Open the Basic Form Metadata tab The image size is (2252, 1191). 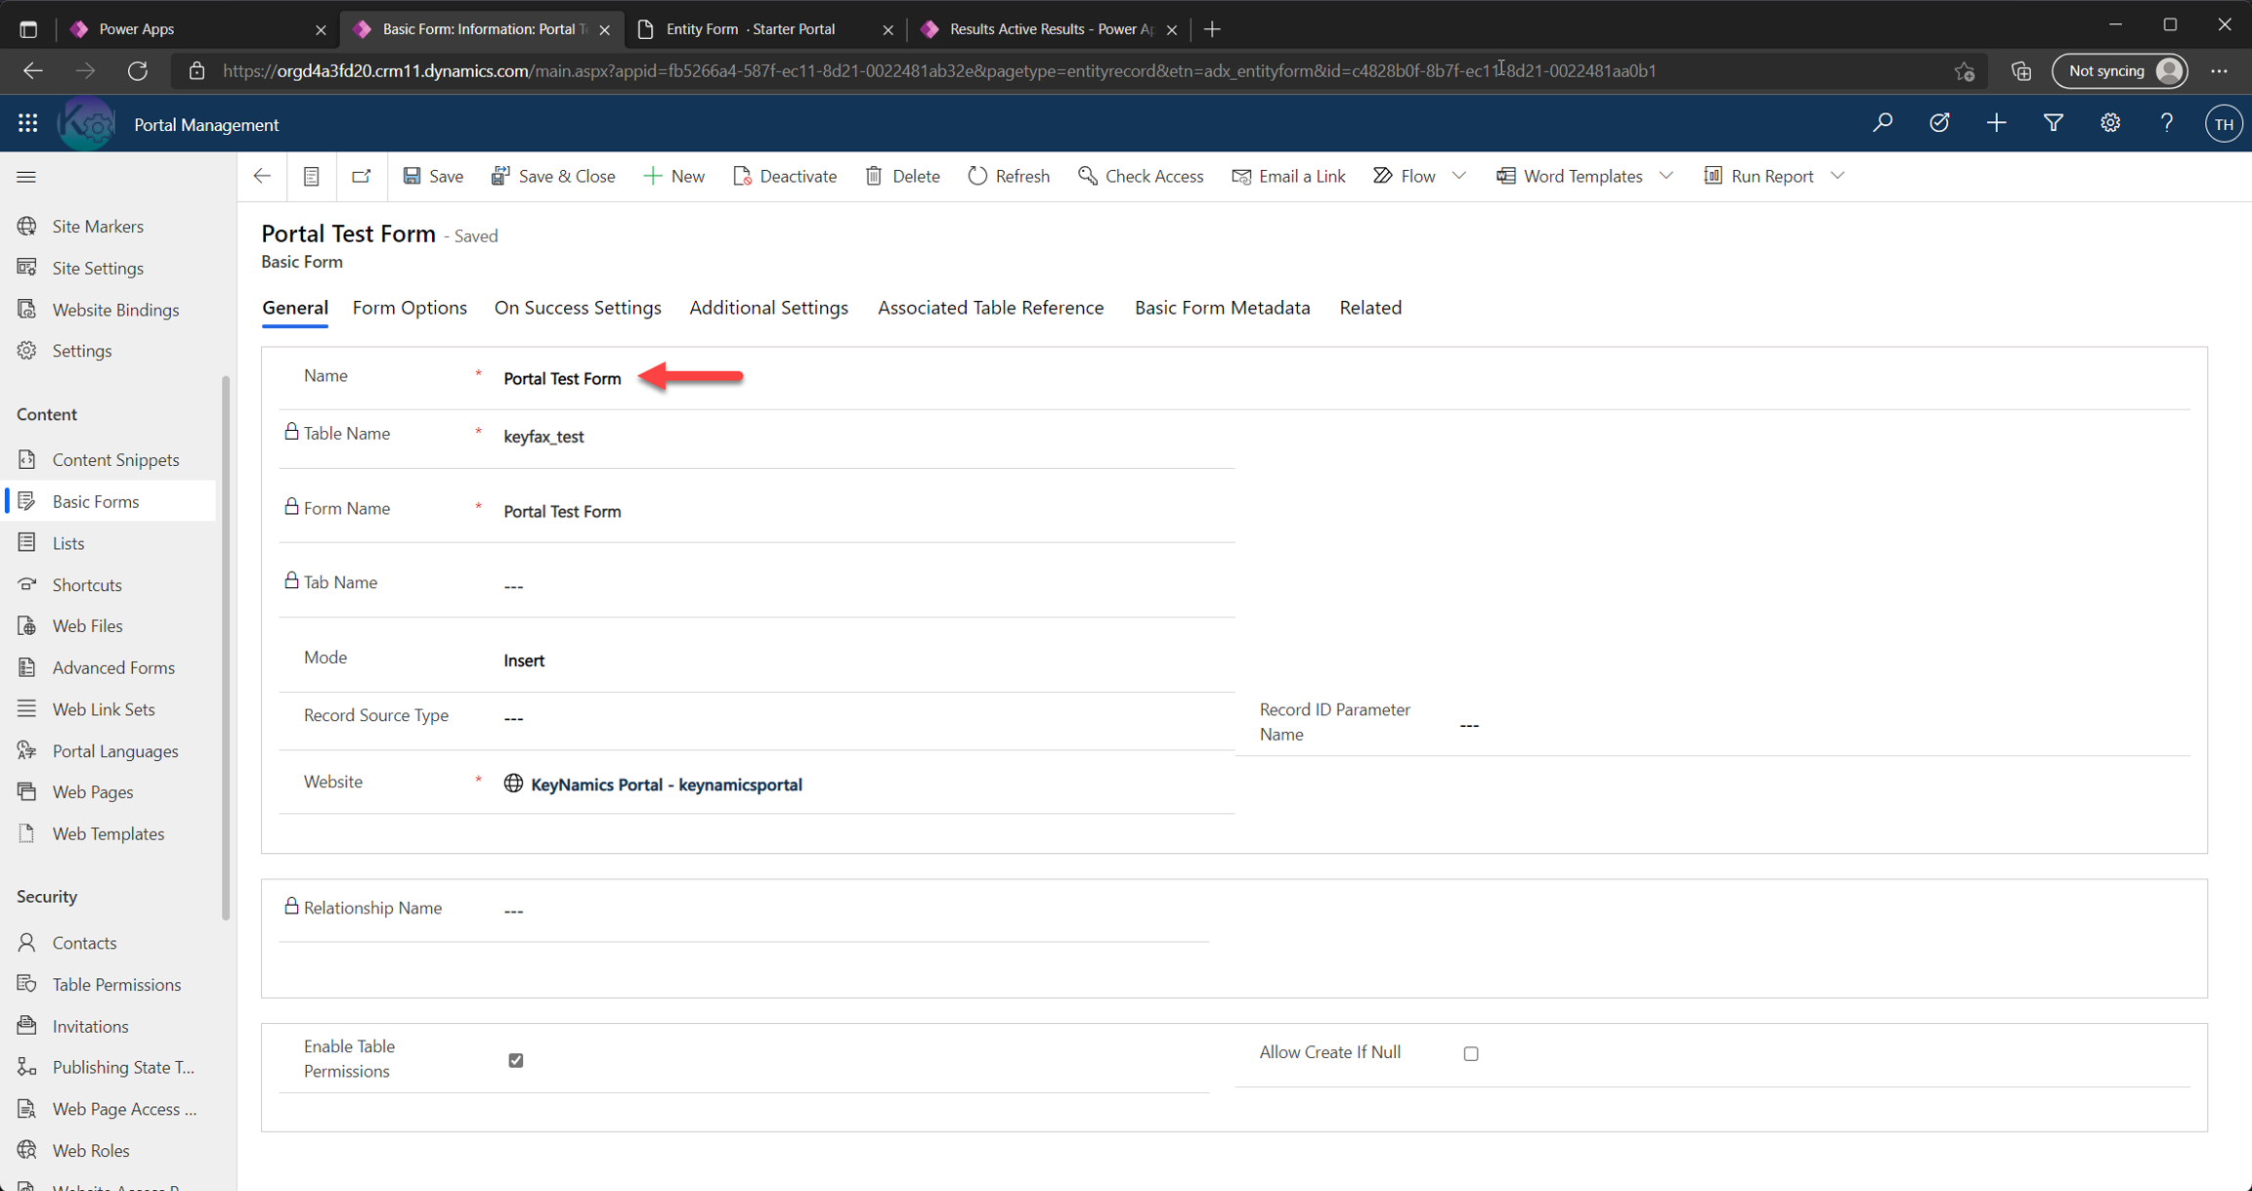(1222, 308)
